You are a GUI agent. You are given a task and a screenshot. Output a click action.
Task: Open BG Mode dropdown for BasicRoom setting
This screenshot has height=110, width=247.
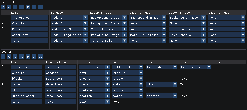69,29
